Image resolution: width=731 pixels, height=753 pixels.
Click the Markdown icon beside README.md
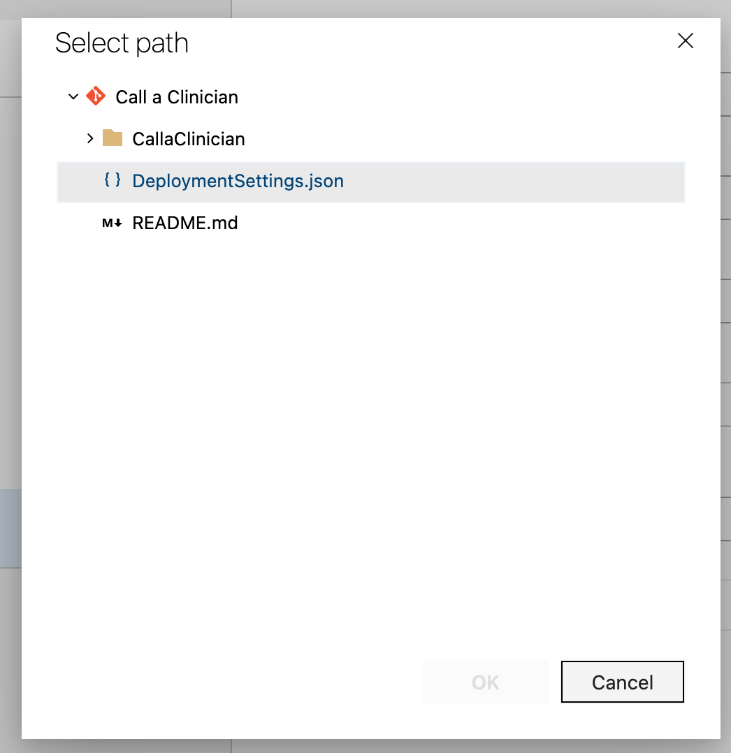[112, 223]
